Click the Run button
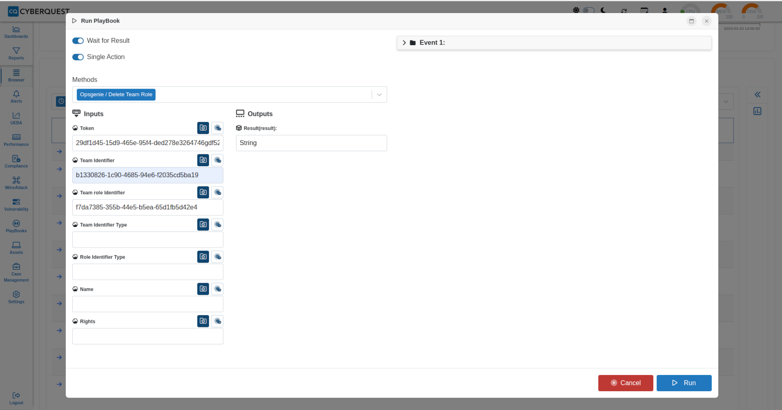The image size is (782, 410). click(x=684, y=383)
